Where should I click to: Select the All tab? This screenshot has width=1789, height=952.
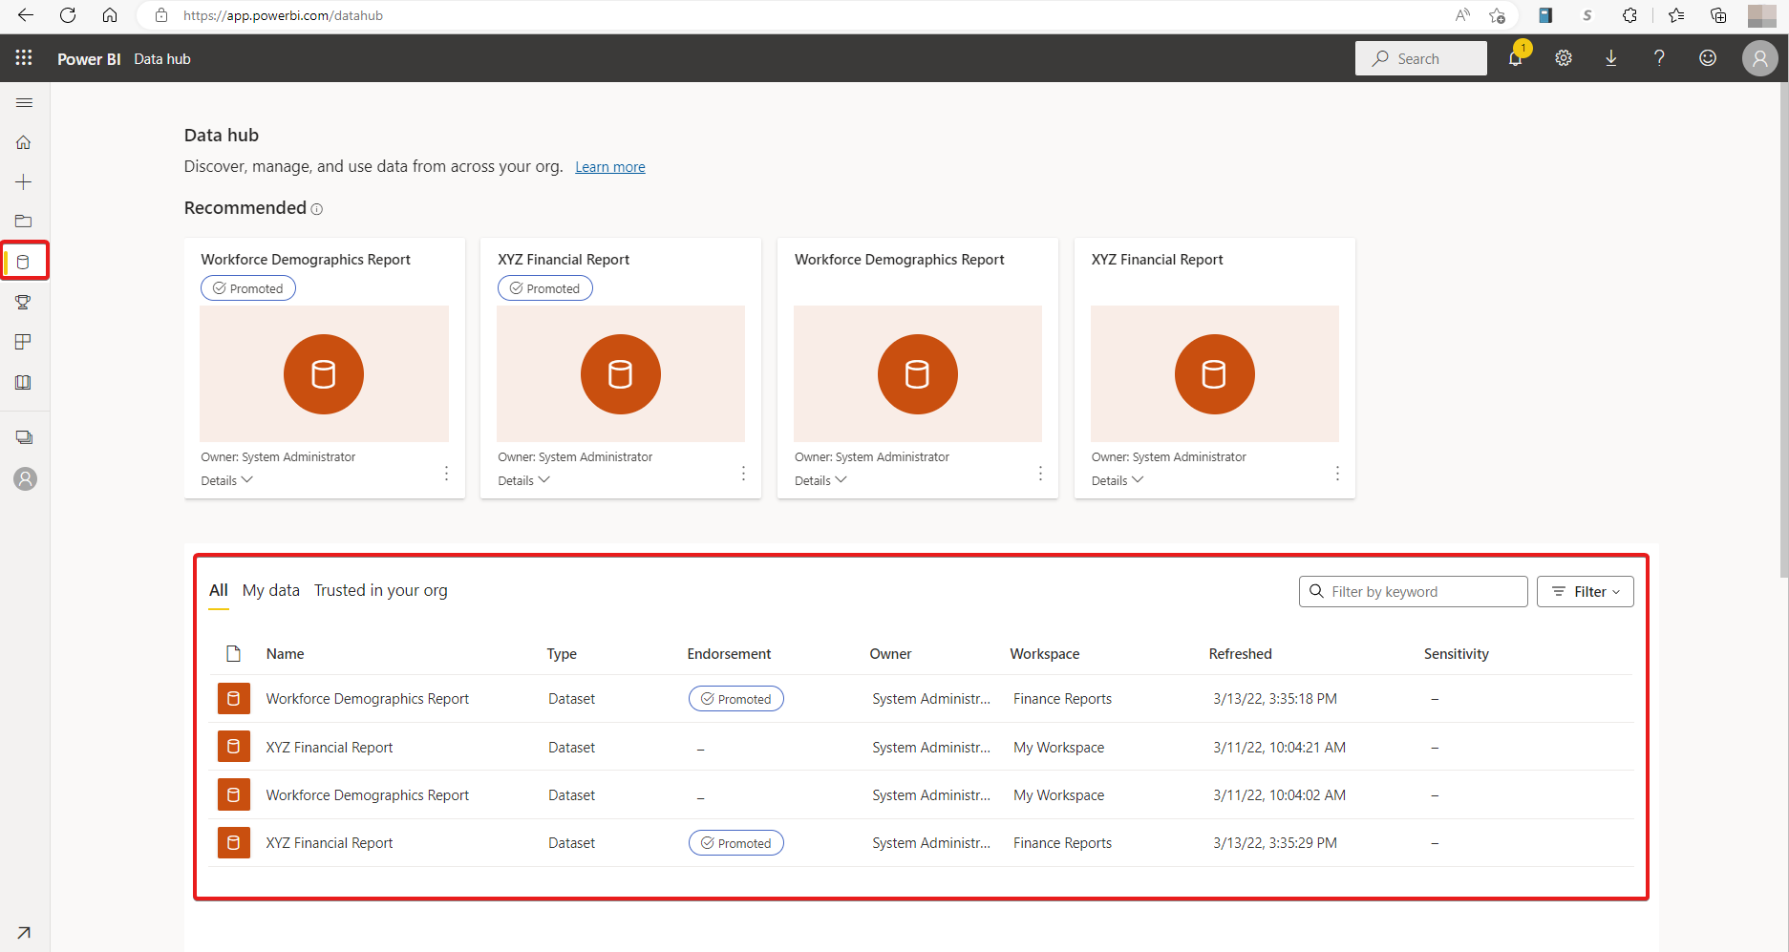(219, 590)
